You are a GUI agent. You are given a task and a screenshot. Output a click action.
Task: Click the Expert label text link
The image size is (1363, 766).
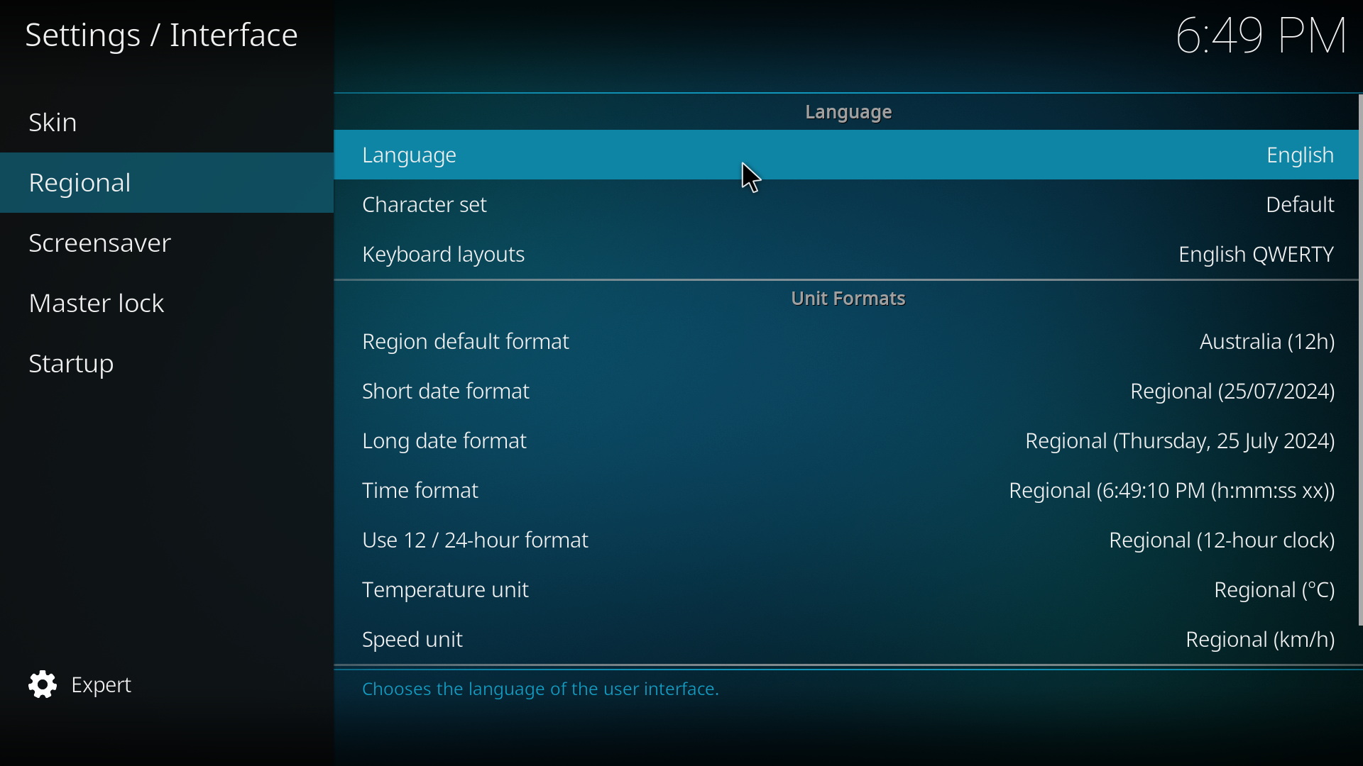pyautogui.click(x=100, y=684)
